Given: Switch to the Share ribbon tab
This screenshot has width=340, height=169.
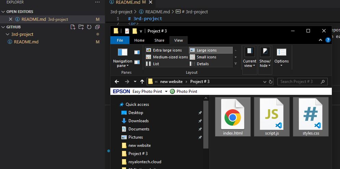Looking at the screenshot, I should (x=159, y=40).
